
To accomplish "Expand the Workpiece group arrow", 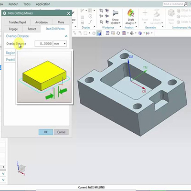I will (120, 27).
